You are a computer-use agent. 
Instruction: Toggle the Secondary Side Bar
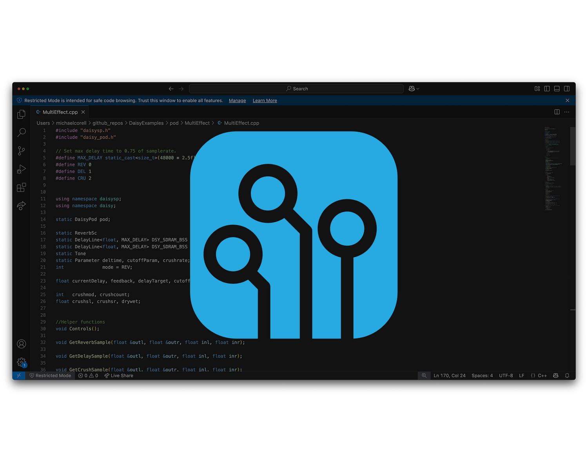coord(567,89)
